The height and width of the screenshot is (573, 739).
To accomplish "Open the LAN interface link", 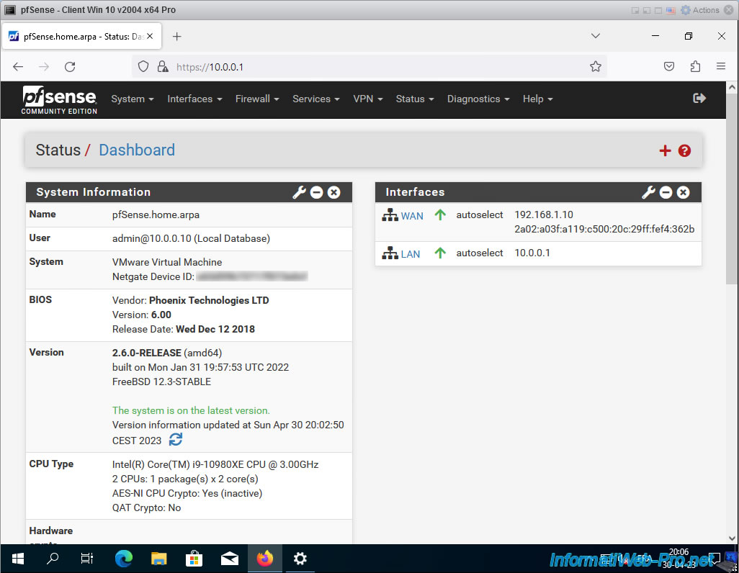I will 411,254.
